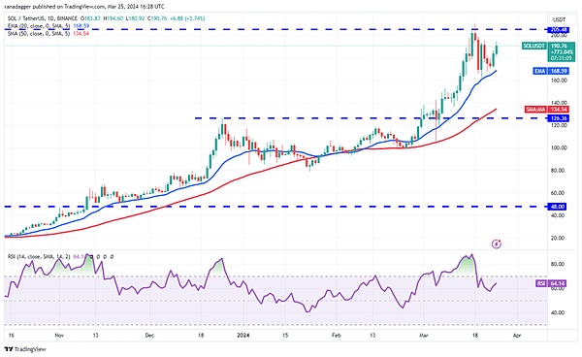582x357 pixels.
Task: Click the 2024 label on the date axis
Action: click(x=243, y=336)
